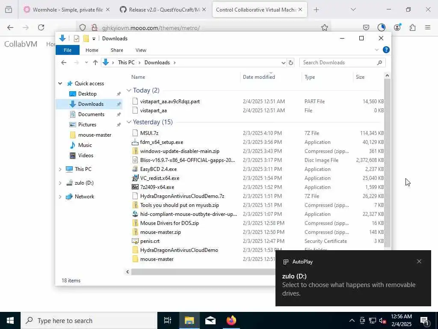Open the Home ribbon tab
This screenshot has height=329, width=438.
pos(92,50)
